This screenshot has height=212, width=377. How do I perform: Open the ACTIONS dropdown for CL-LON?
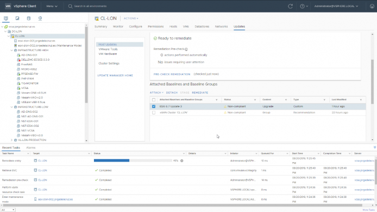pyautogui.click(x=131, y=18)
